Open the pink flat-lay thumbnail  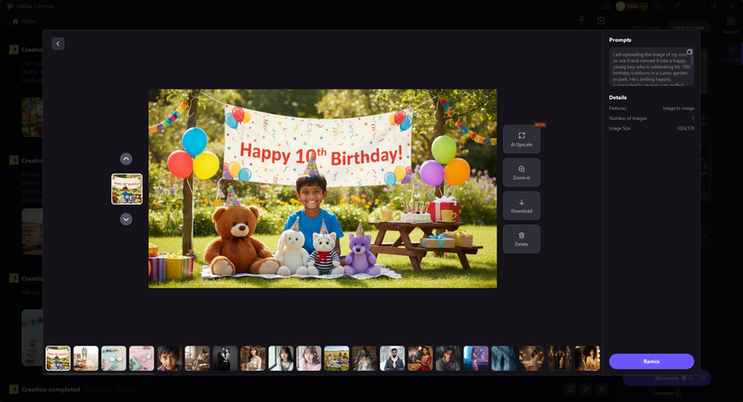coord(142,358)
